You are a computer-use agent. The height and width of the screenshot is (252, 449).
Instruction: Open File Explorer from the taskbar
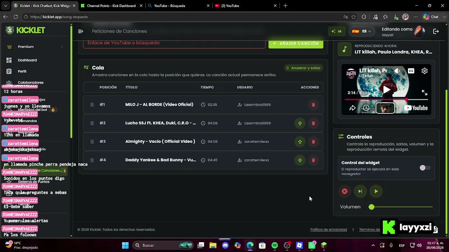pos(213,245)
